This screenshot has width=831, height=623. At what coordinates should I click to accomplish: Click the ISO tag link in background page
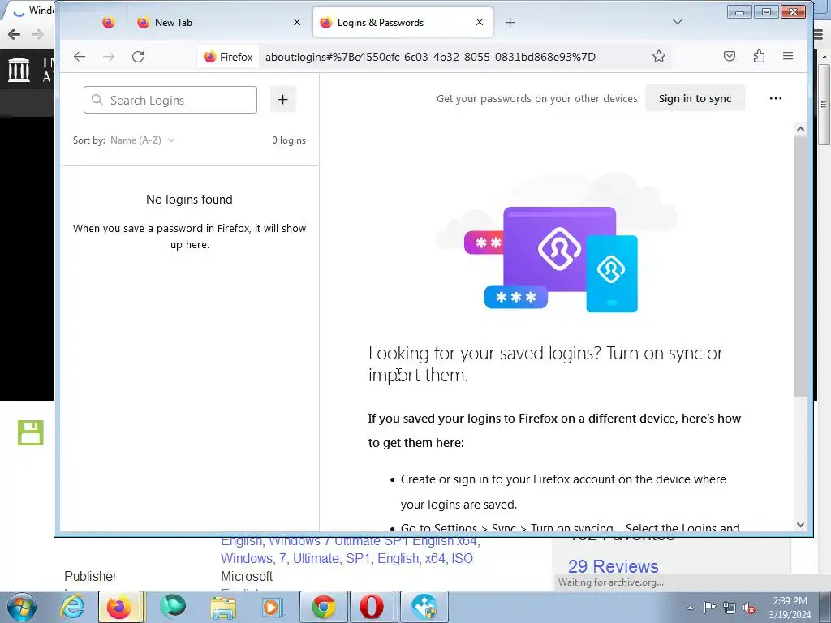(462, 558)
